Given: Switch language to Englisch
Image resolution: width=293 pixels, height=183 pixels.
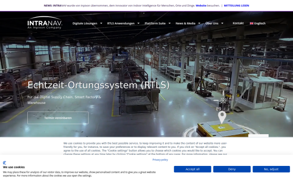Looking at the screenshot, I should (260, 23).
